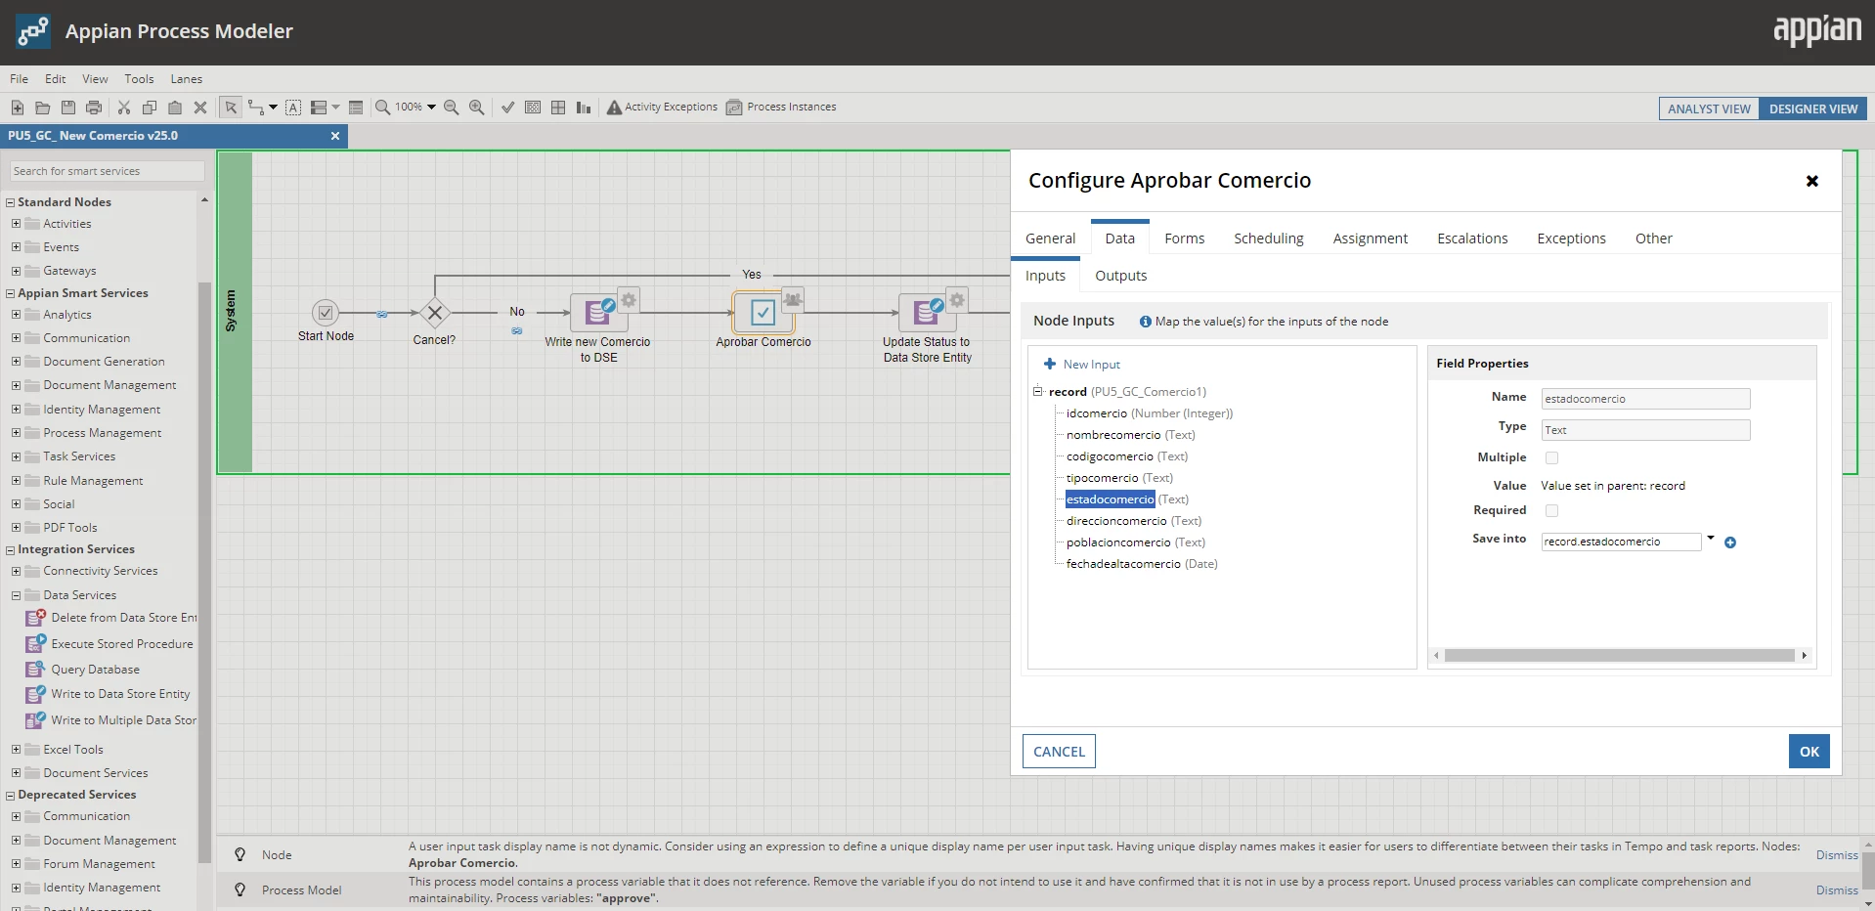Viewport: 1875px width, 911px height.
Task: Click the Appian Process Modeler logo
Action: (x=33, y=31)
